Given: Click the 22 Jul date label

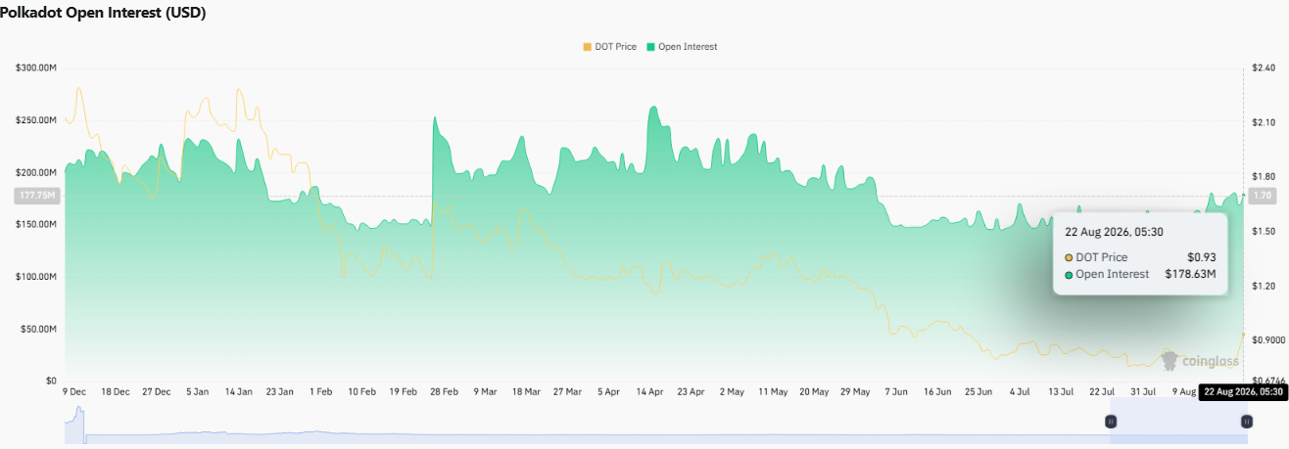Looking at the screenshot, I should (x=1101, y=391).
